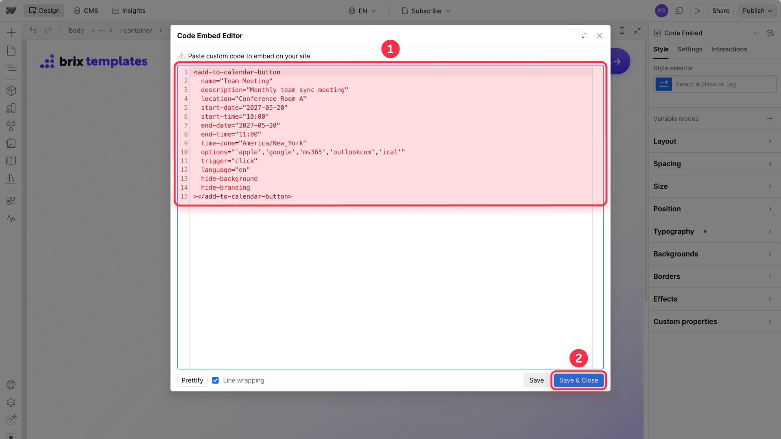The width and height of the screenshot is (781, 439).
Task: Open the Subscribe page dropdown
Action: [426, 11]
